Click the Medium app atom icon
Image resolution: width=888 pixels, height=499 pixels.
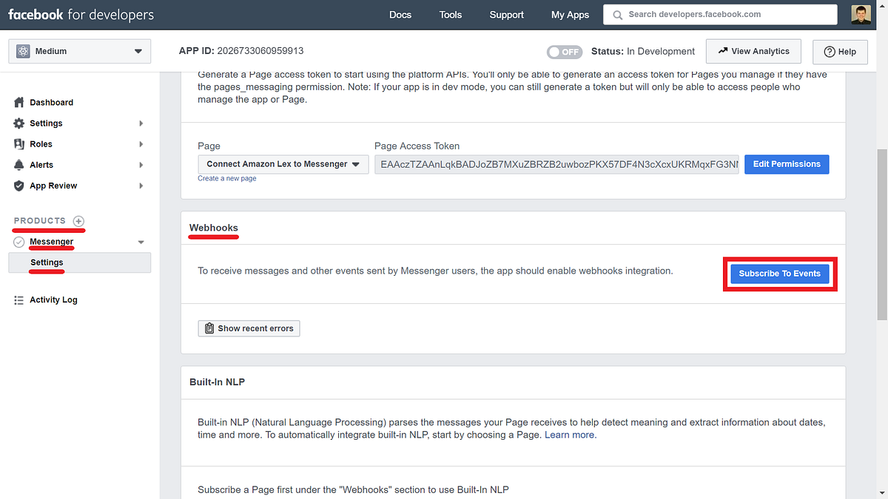tap(23, 51)
